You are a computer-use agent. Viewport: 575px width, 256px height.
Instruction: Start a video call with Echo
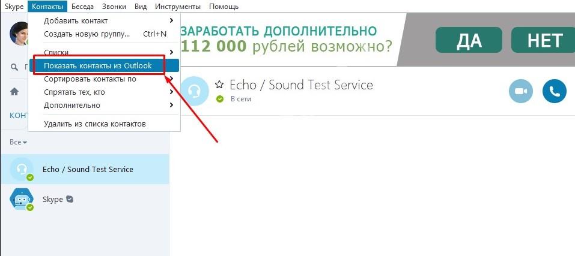click(521, 91)
